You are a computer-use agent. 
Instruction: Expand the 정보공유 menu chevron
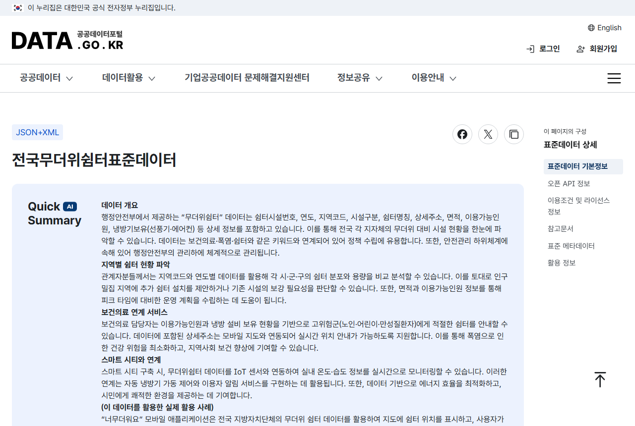(x=379, y=78)
